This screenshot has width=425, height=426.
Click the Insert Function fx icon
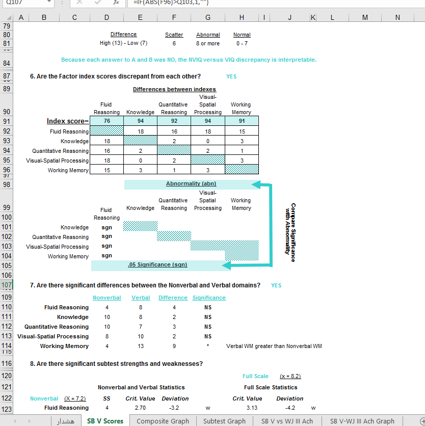116,2
